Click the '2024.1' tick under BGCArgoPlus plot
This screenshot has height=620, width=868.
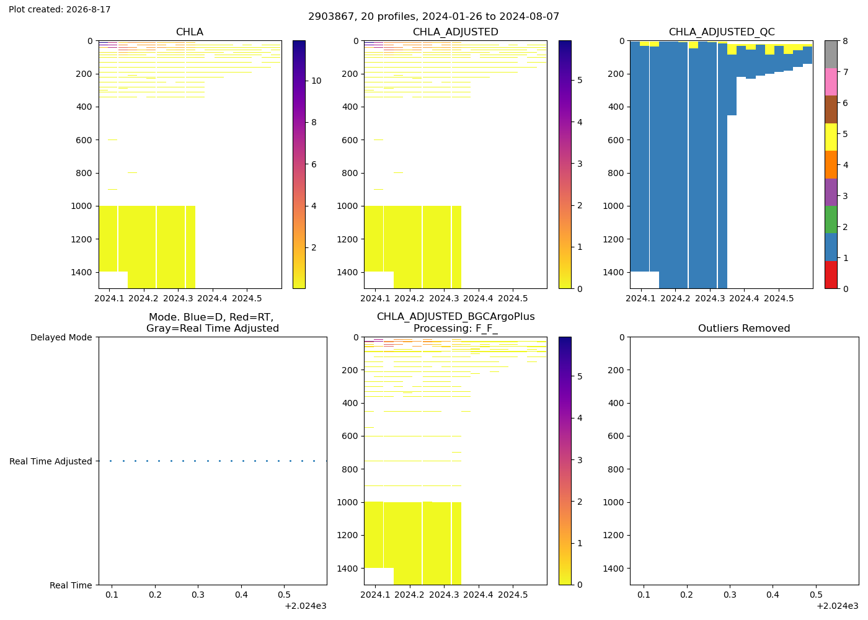[375, 595]
